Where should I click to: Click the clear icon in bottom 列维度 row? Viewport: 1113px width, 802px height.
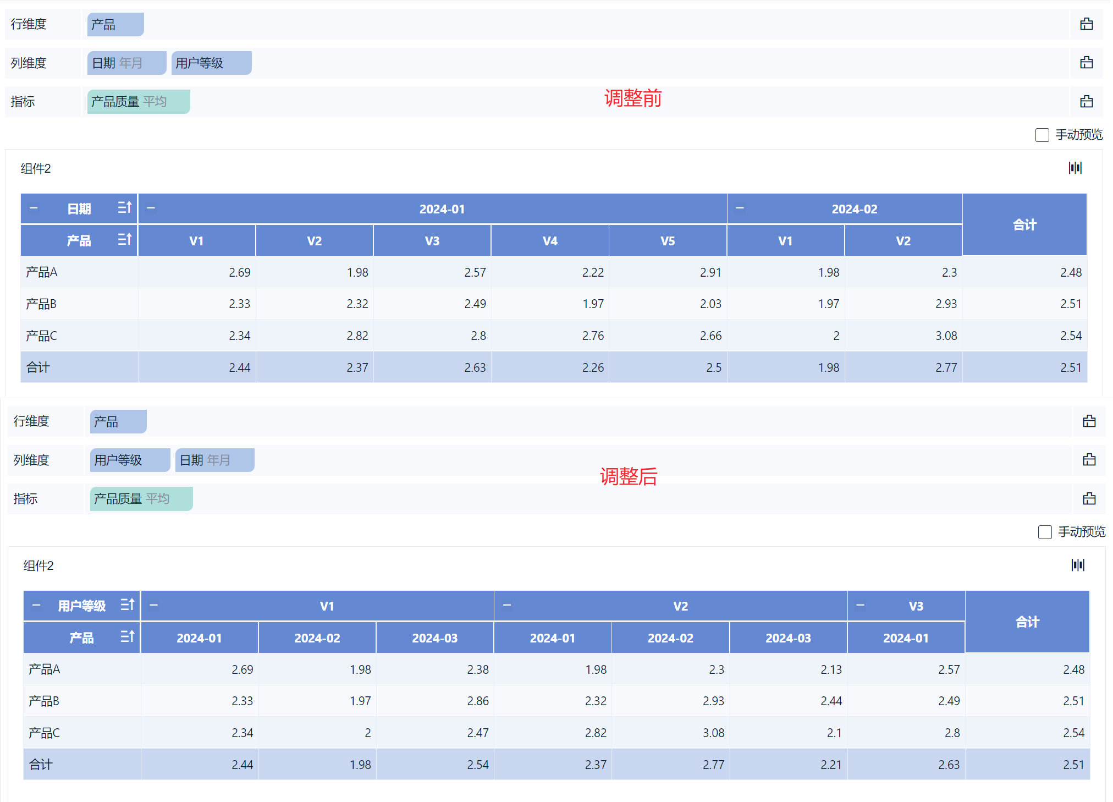click(x=1089, y=460)
